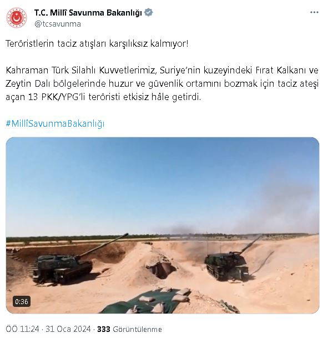Click the grey verified checkmark badge
Screen dimensions: 328x338
[149, 12]
